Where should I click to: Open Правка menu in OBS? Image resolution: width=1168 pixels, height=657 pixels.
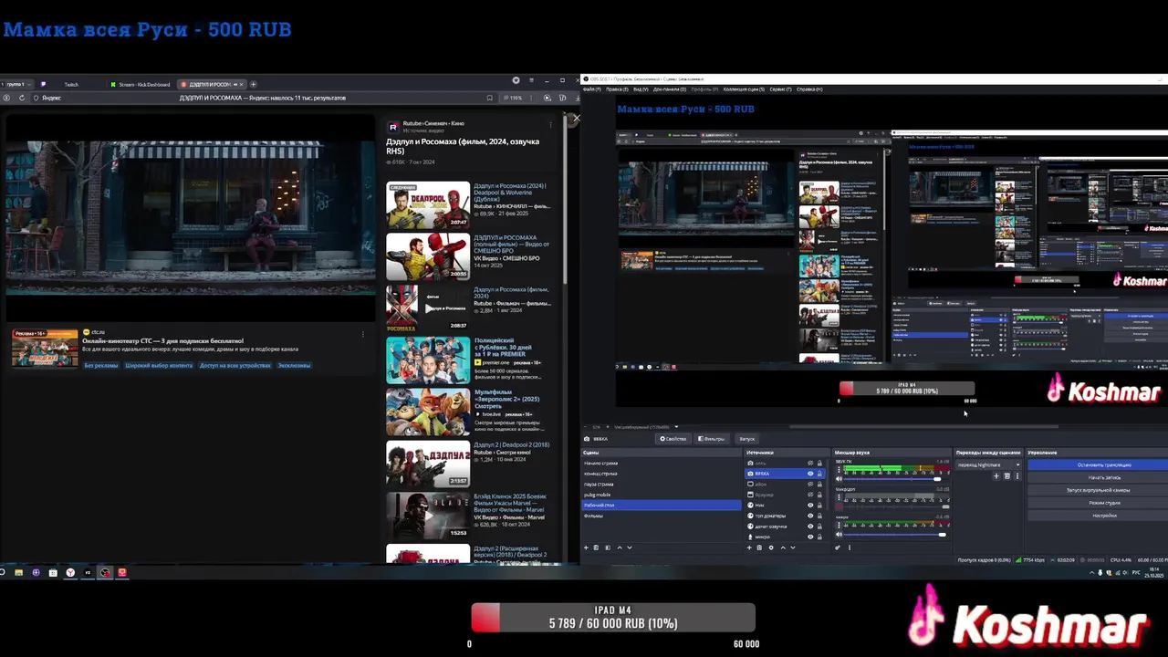(x=617, y=89)
